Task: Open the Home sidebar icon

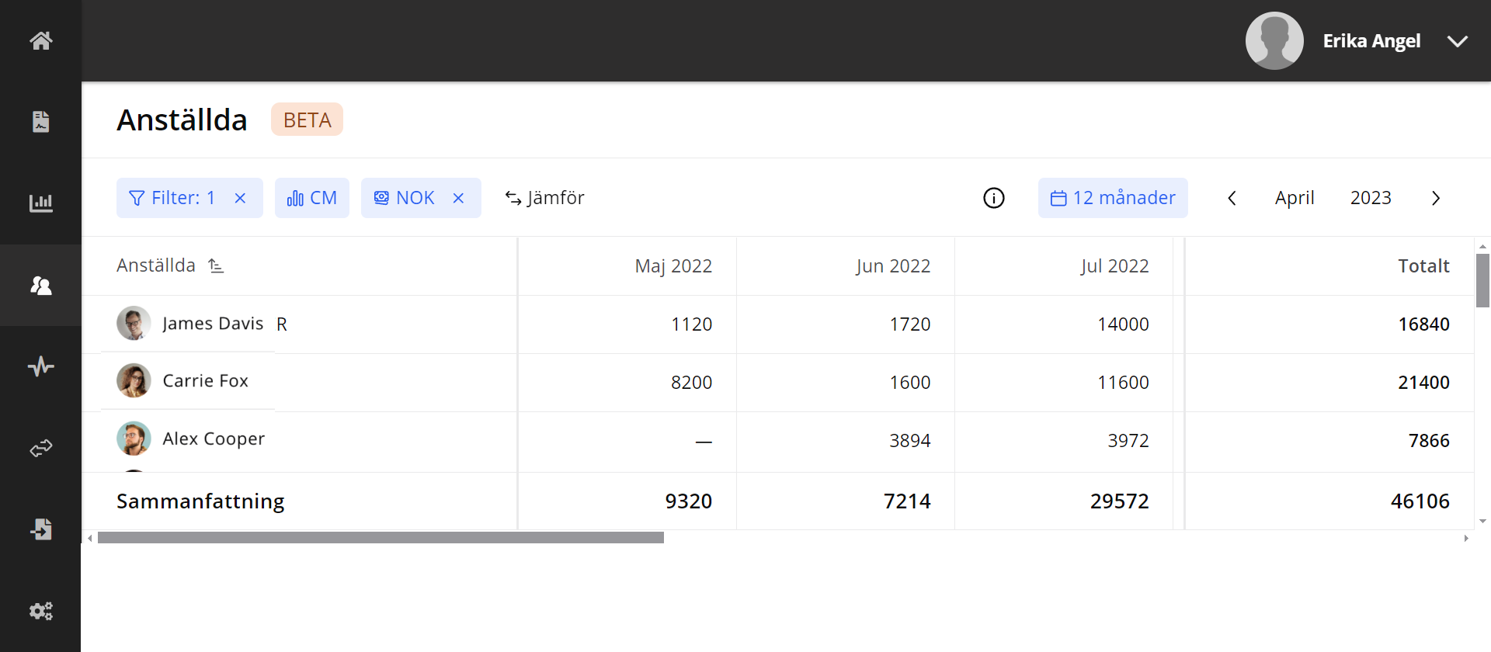Action: (x=40, y=40)
